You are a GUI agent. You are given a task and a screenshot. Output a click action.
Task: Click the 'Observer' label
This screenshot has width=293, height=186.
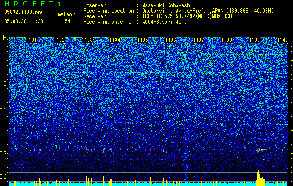(x=95, y=5)
